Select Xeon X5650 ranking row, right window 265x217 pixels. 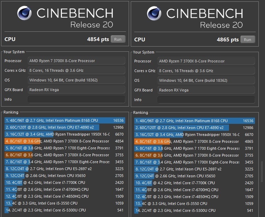[x=194, y=176]
